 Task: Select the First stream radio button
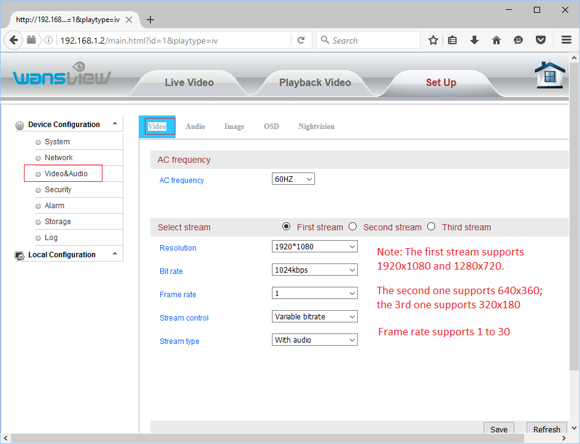pos(287,227)
